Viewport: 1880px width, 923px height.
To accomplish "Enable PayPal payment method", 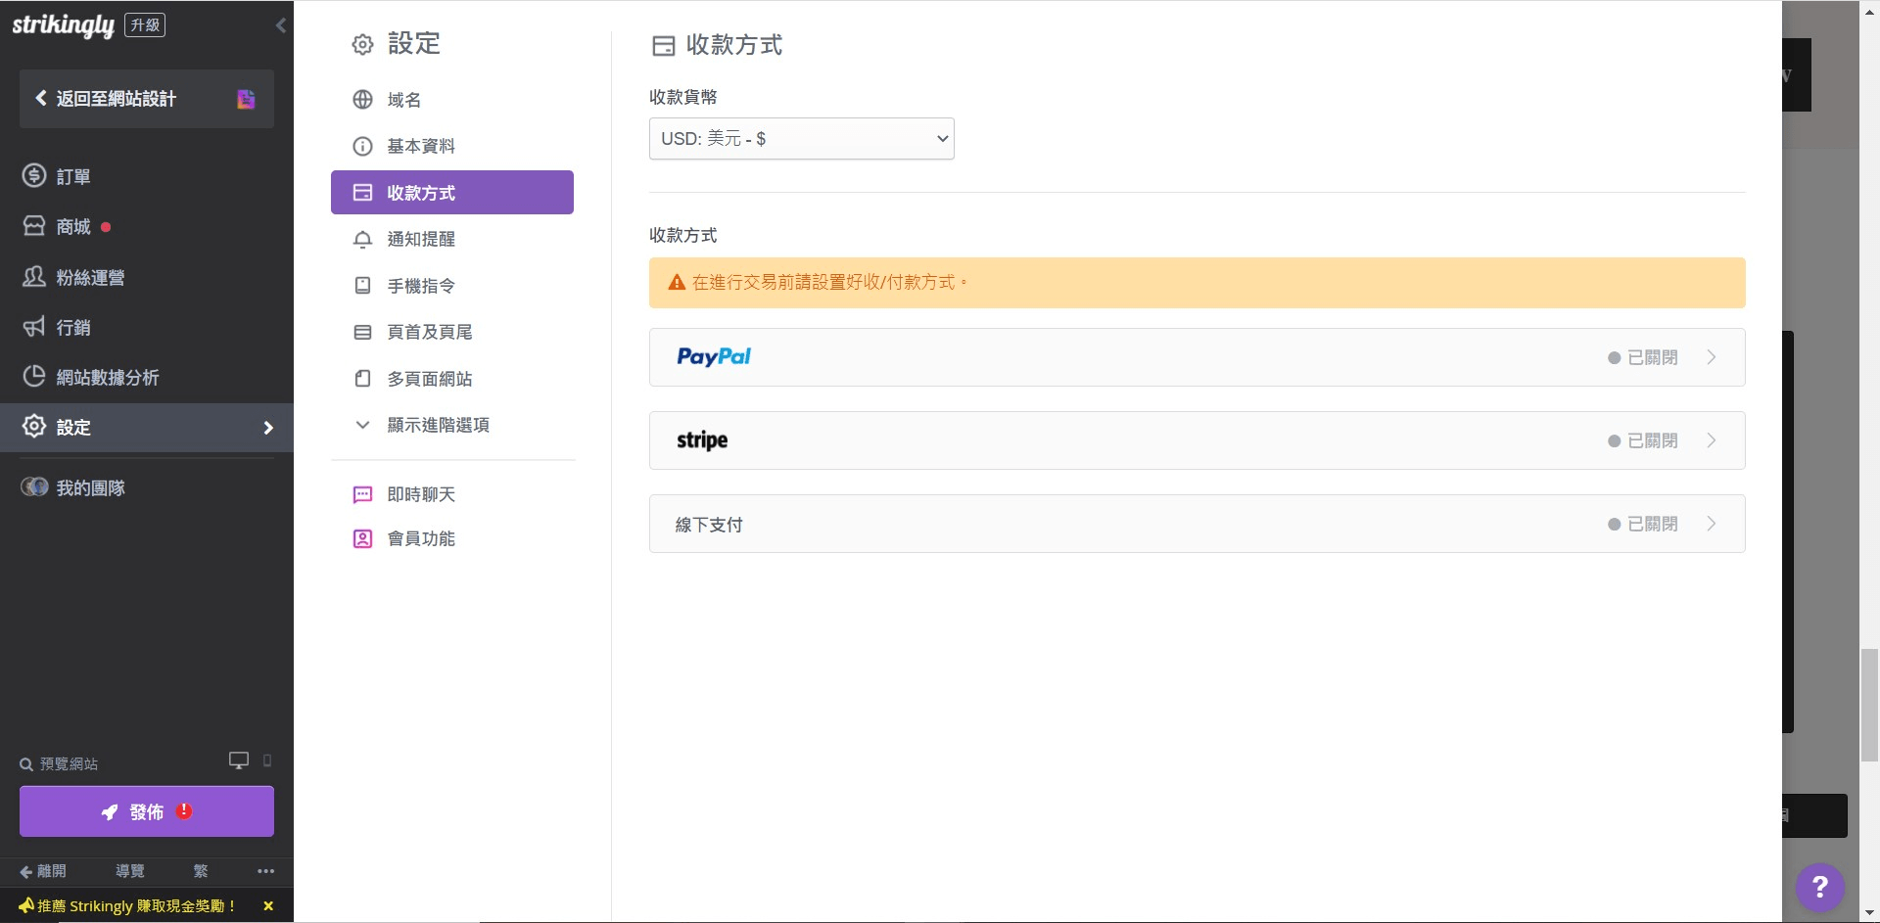I will [1197, 356].
